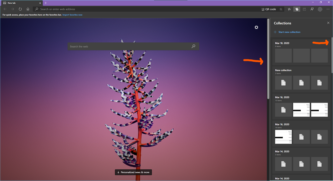Image resolution: width=333 pixels, height=181 pixels.
Task: Open the Mar 16, 2020 collection with 14 items
Action: [282, 124]
